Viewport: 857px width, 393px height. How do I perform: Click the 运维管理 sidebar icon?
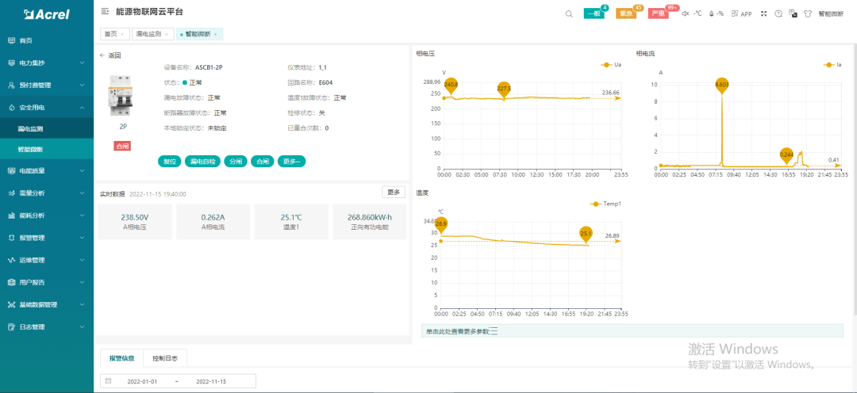[11, 260]
